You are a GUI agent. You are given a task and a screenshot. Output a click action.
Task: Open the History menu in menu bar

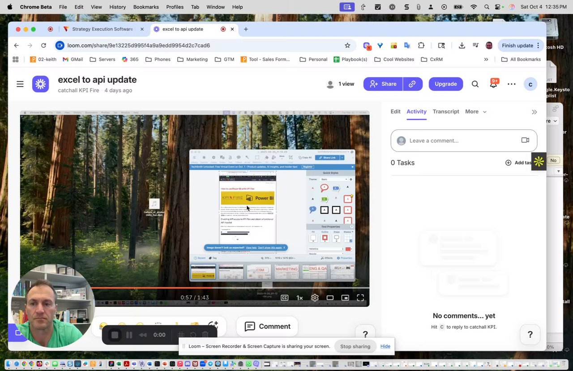coord(118,7)
